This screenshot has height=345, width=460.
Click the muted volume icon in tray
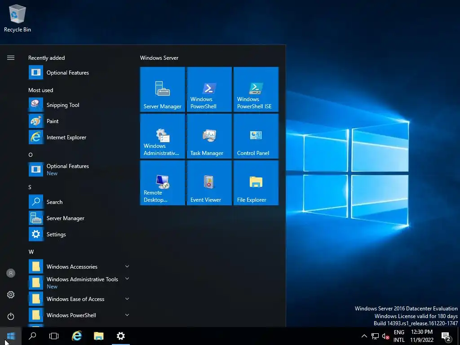point(385,336)
